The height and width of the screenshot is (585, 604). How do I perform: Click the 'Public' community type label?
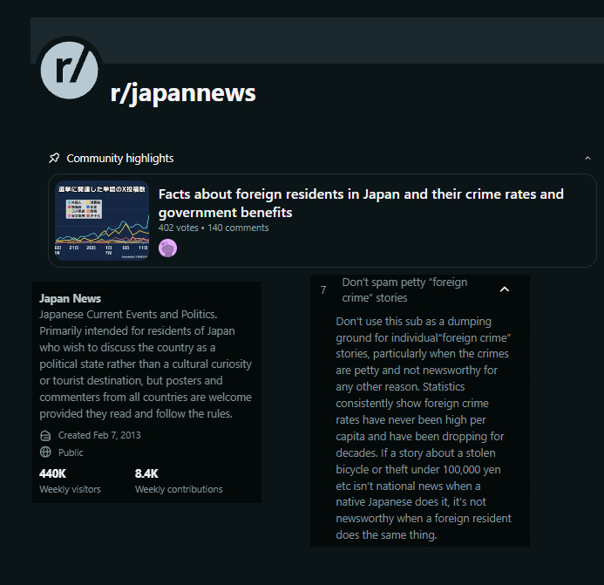(71, 452)
